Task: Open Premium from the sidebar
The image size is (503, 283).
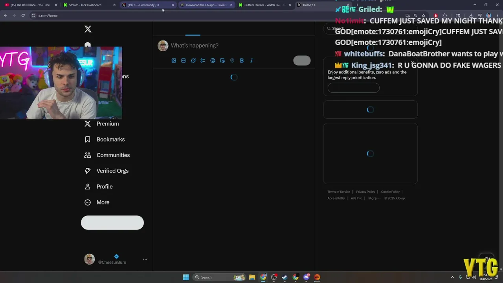Action: point(102,124)
